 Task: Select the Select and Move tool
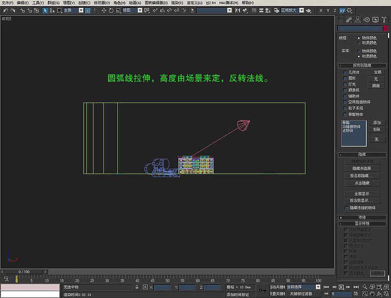pyautogui.click(x=103, y=10)
